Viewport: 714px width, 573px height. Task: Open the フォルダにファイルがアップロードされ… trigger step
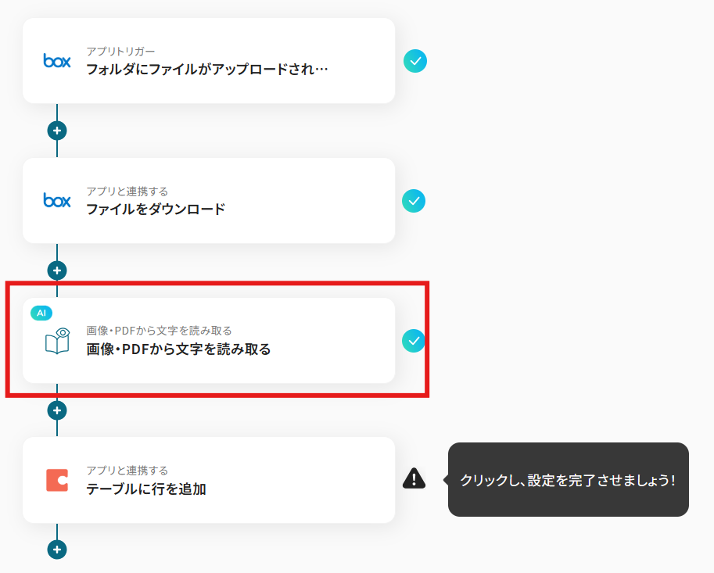[209, 60]
